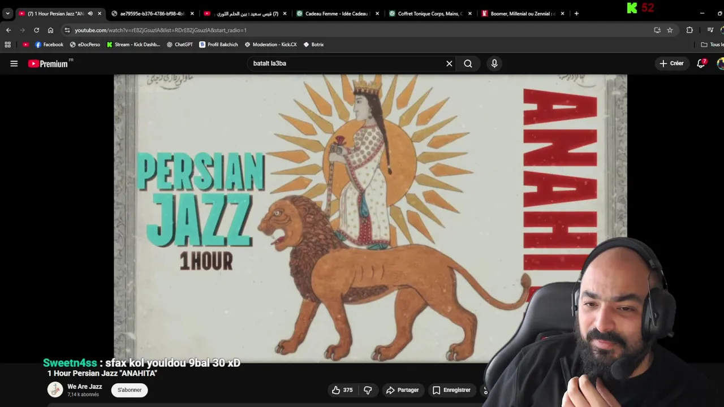The image size is (724, 407).
Task: Open the tab search dropdown arrow
Action: point(7,14)
